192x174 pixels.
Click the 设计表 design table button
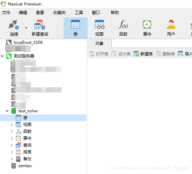click(x=121, y=54)
